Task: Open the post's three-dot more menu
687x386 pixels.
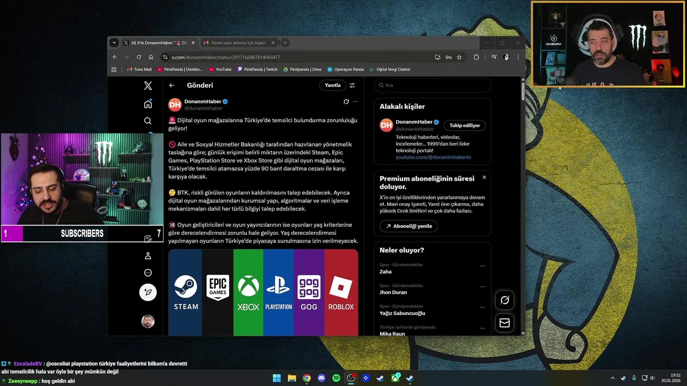Action: tap(355, 101)
